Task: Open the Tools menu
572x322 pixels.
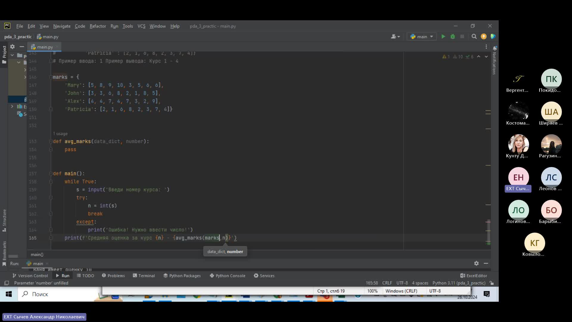Action: [x=128, y=26]
